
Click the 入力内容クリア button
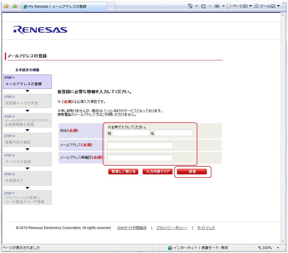pyautogui.click(x=158, y=172)
